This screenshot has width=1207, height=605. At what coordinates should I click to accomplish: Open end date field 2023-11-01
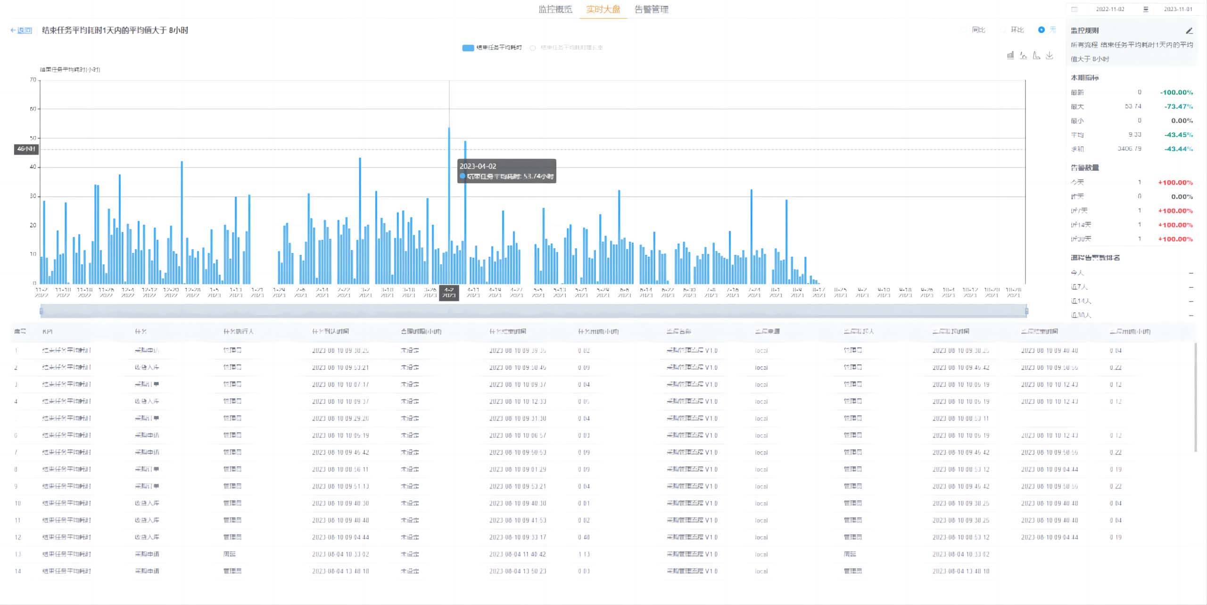tap(1178, 9)
